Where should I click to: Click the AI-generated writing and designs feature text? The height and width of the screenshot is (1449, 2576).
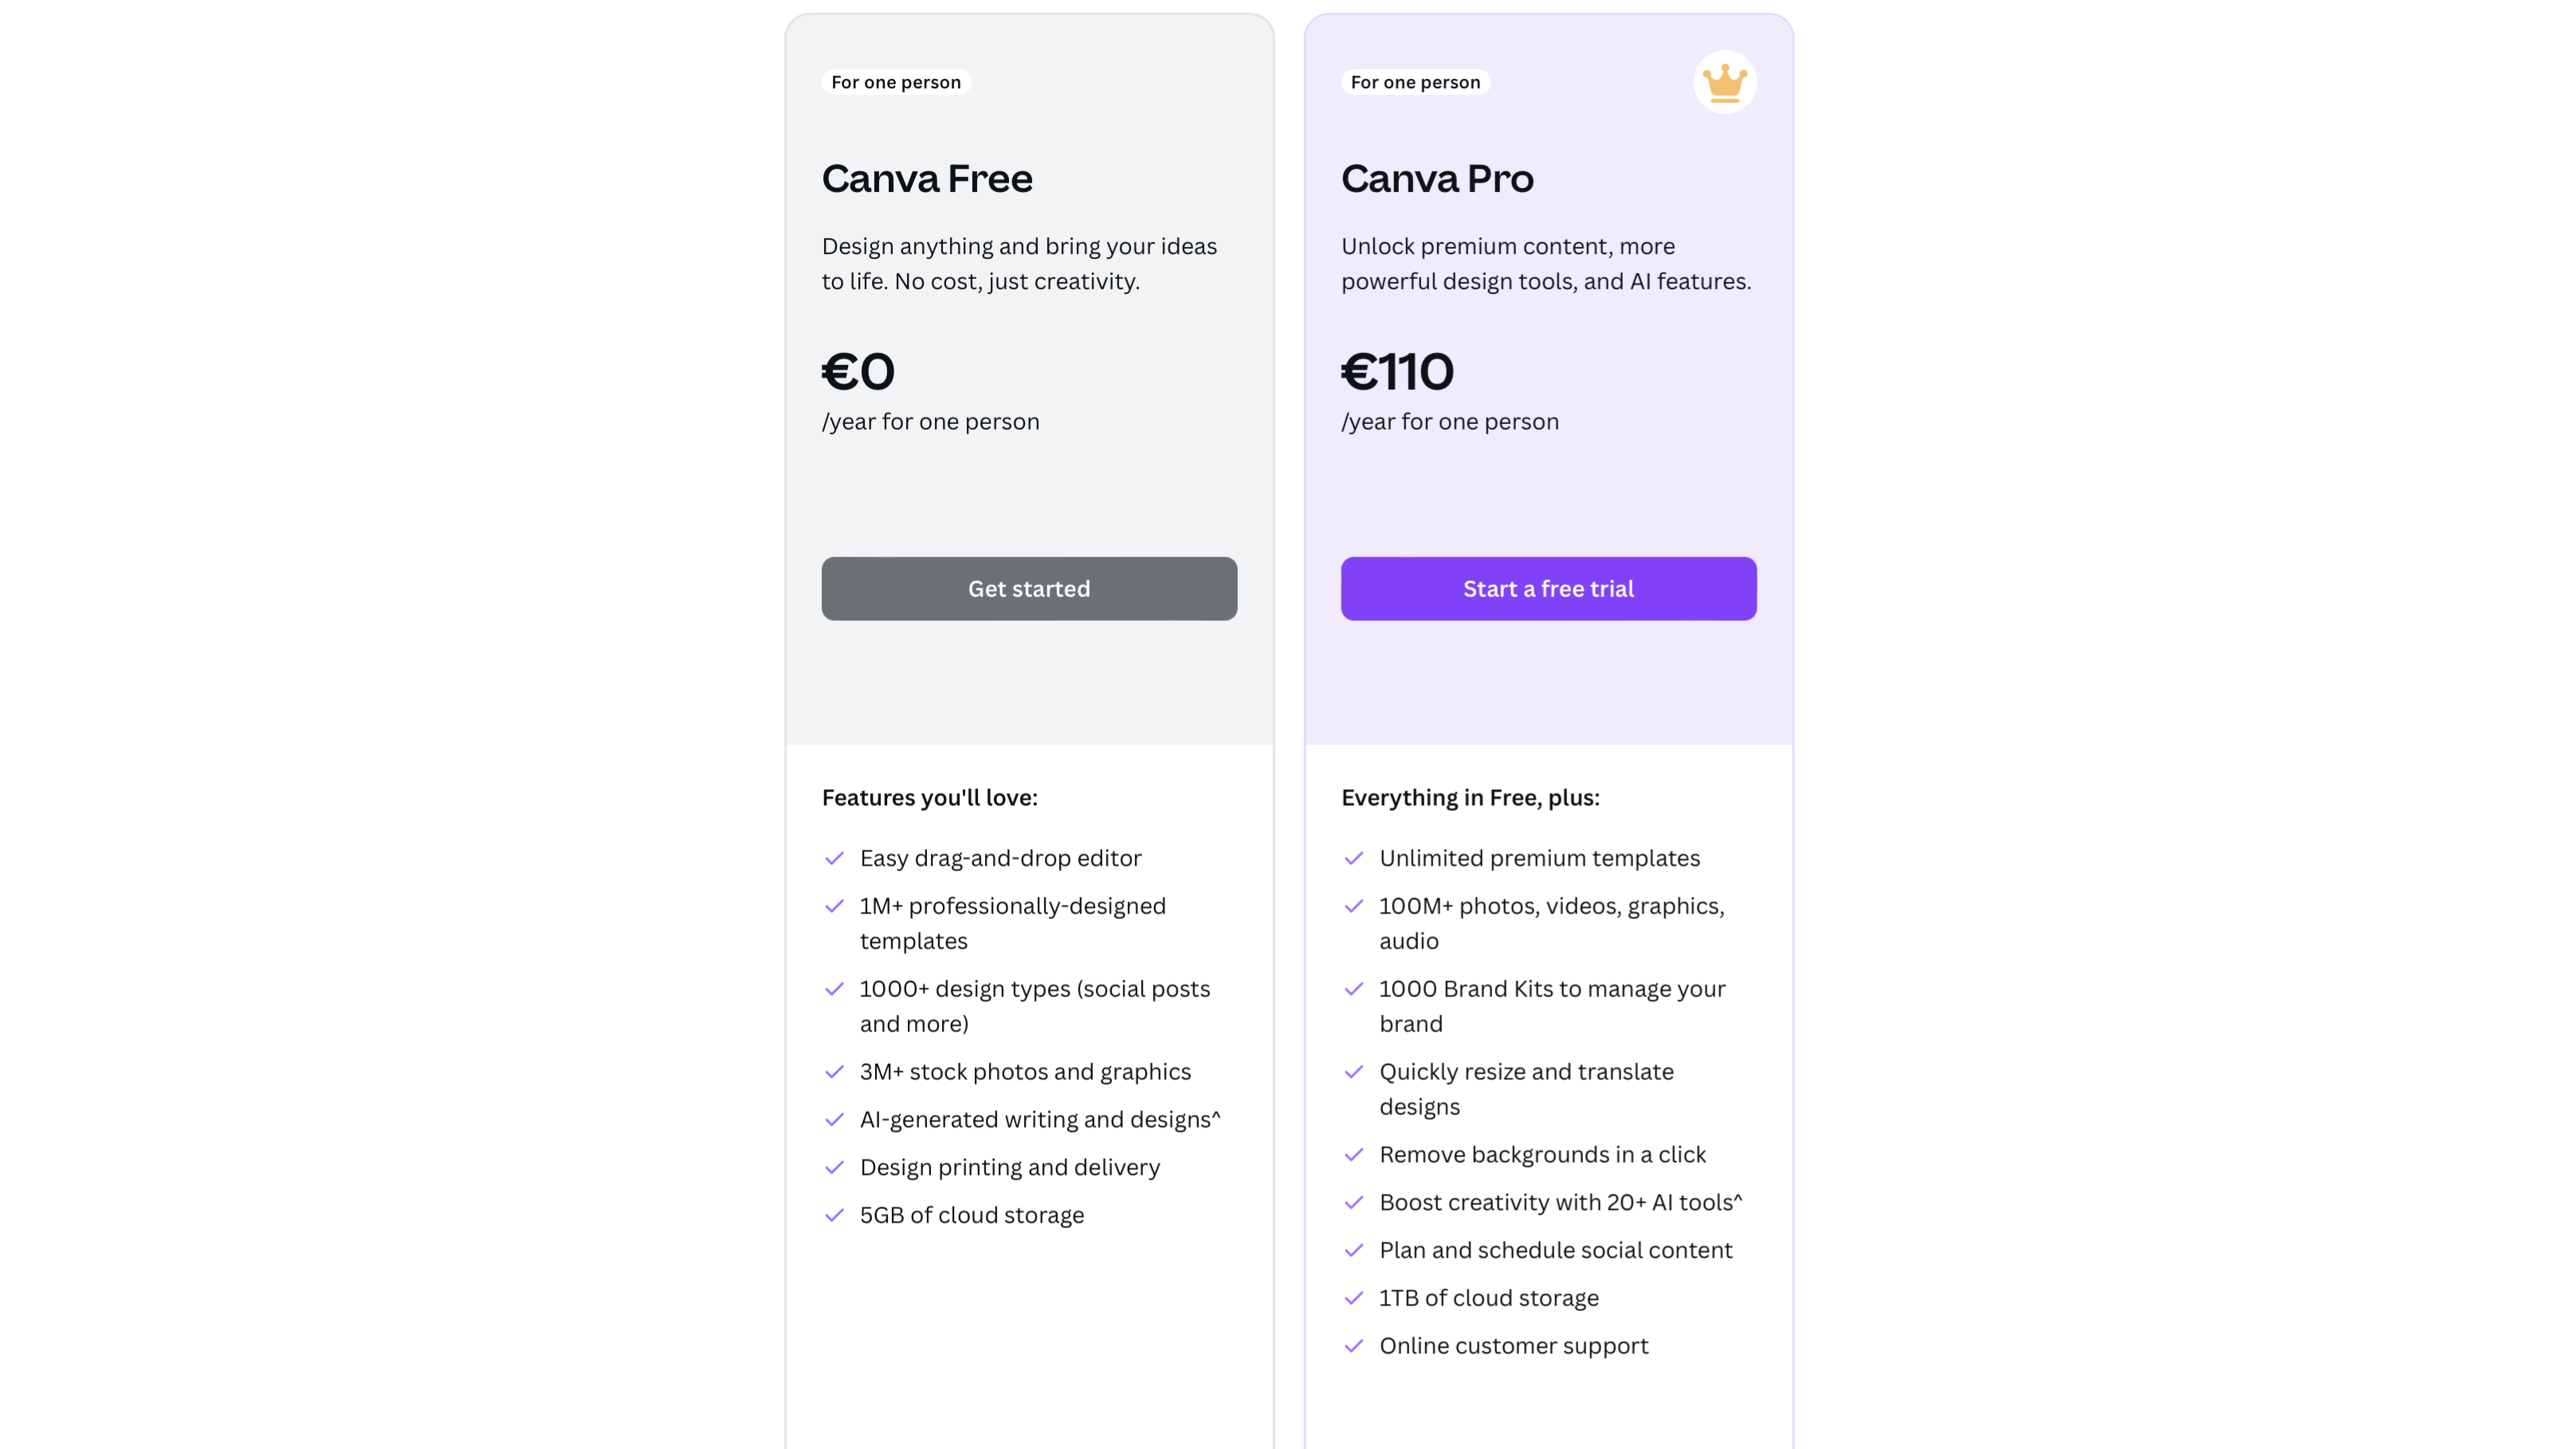1039,1120
